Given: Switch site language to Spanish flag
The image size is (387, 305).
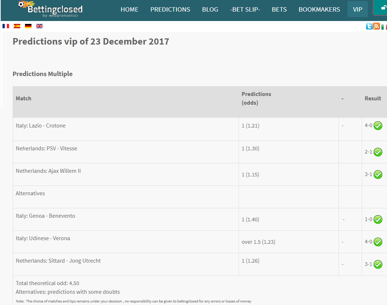Looking at the screenshot, I should tap(17, 26).
